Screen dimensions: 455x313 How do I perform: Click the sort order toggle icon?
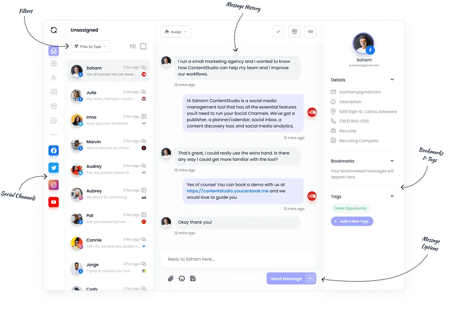coord(133,46)
